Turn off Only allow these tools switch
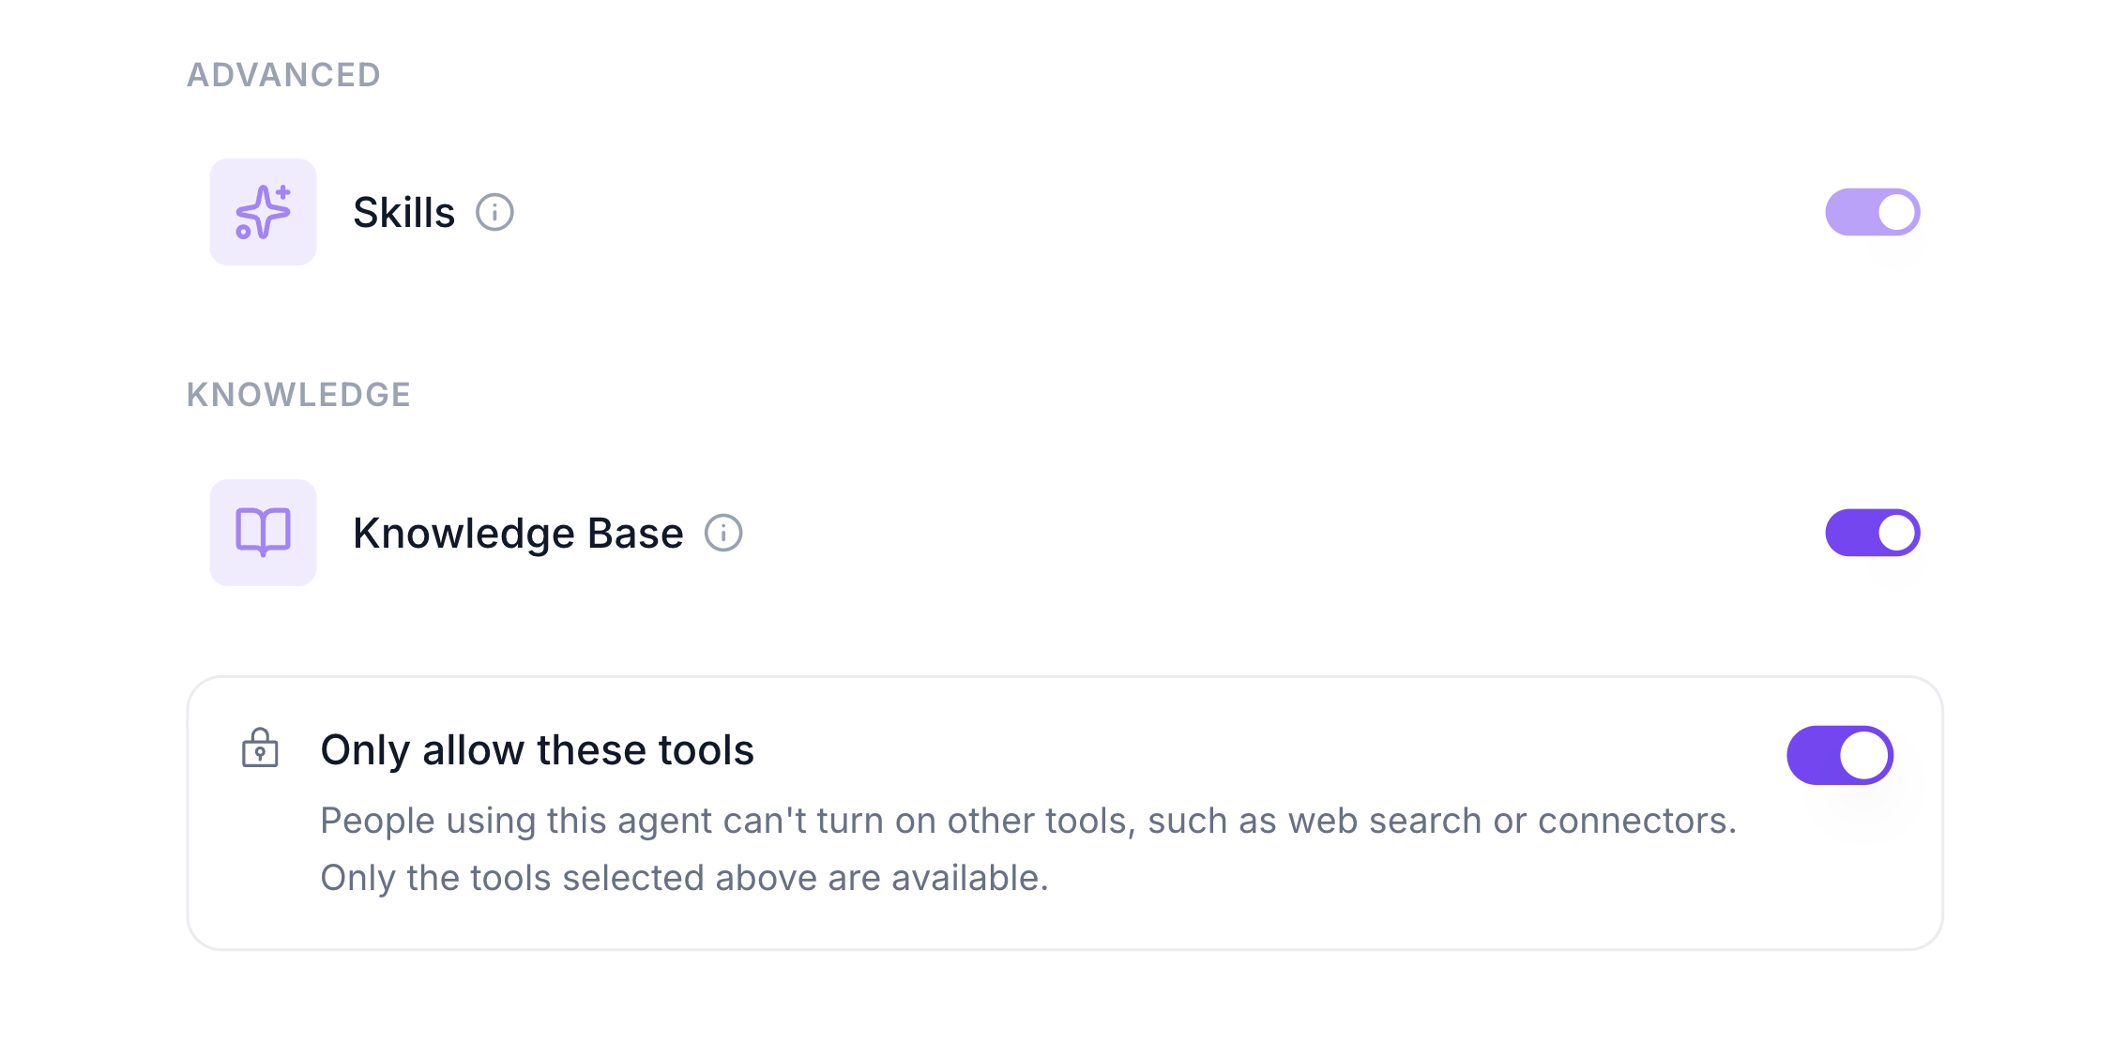 (1840, 755)
